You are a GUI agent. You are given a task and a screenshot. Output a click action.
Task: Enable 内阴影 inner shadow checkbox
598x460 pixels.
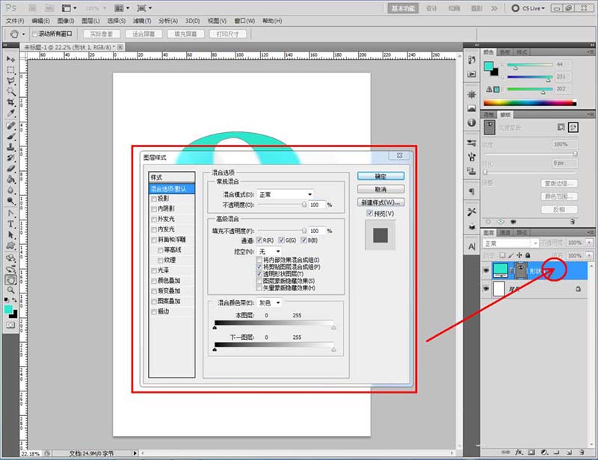(x=154, y=209)
